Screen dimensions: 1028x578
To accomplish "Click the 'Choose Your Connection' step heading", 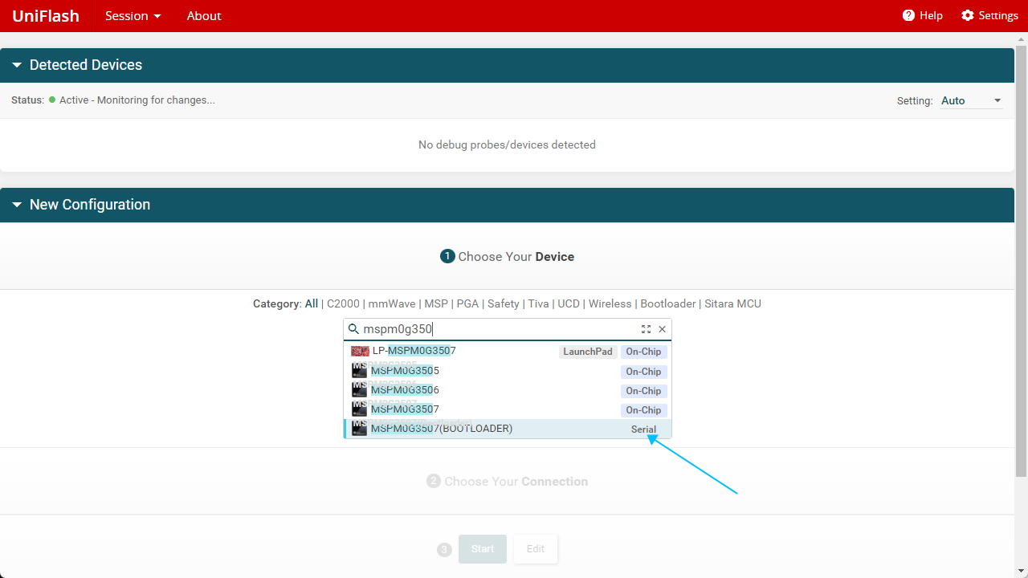I will tap(516, 482).
